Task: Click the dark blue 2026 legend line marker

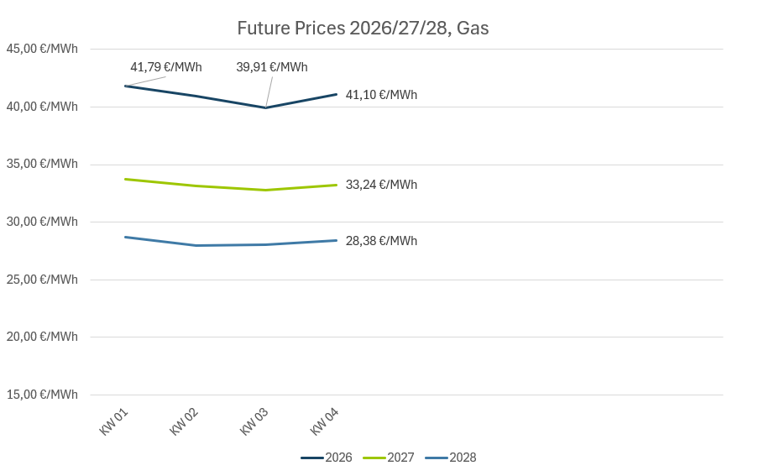Action: coord(312,458)
